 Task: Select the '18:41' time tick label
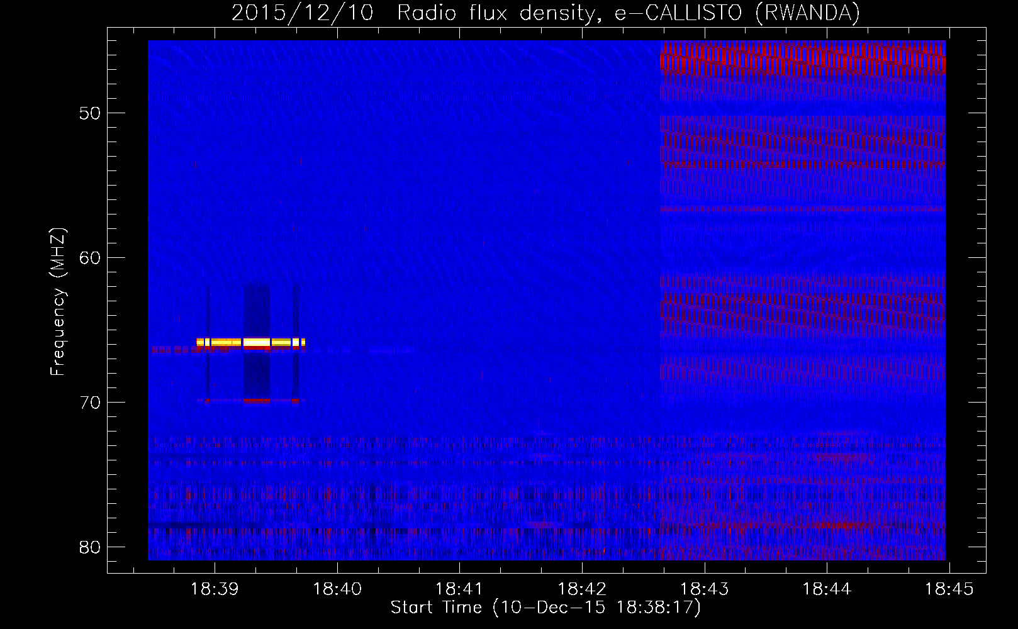460,589
